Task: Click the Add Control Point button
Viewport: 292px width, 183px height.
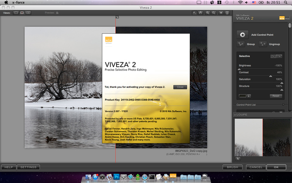Action: [x=242, y=35]
